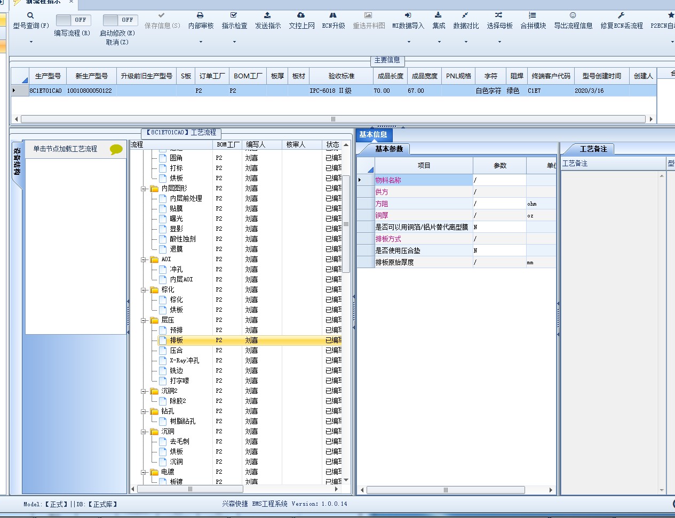
Task: Click the 项目 column header in parameters
Action: coord(424,166)
